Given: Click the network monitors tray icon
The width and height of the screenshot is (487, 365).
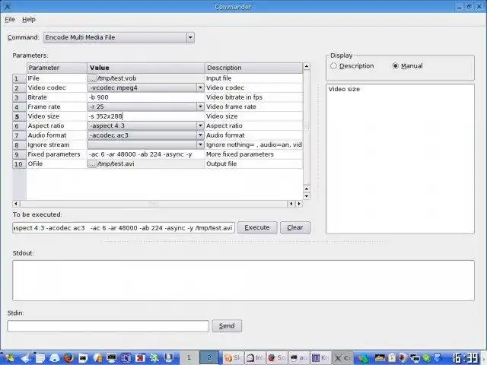Looking at the screenshot, I should 415,358.
